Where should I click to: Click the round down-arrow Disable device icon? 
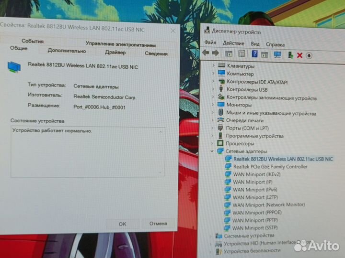309,55
